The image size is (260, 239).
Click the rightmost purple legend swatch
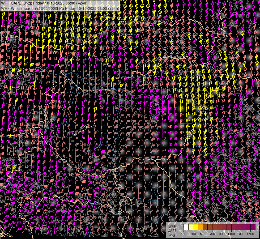coord(253,227)
